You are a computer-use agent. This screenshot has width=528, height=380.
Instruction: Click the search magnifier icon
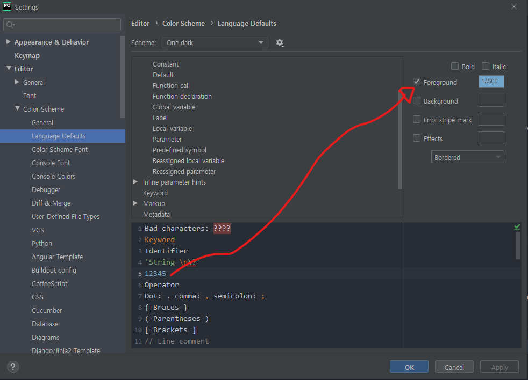point(10,25)
